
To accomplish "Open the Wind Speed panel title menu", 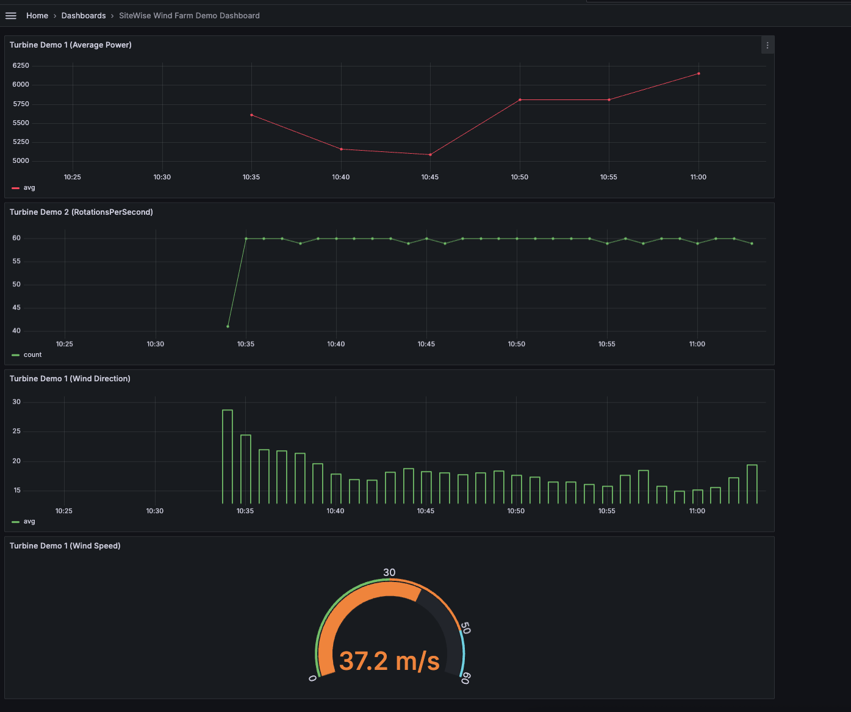I will click(x=65, y=545).
